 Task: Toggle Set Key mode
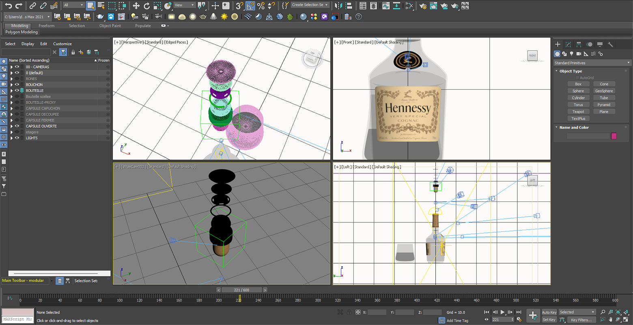pos(549,320)
